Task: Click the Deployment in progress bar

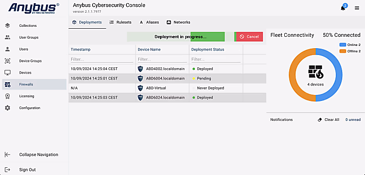Action: (x=180, y=37)
